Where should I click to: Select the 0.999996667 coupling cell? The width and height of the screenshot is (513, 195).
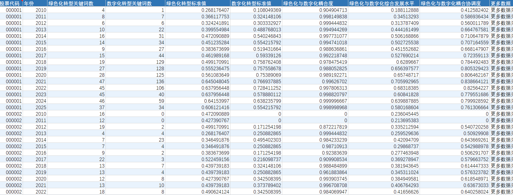(315, 101)
